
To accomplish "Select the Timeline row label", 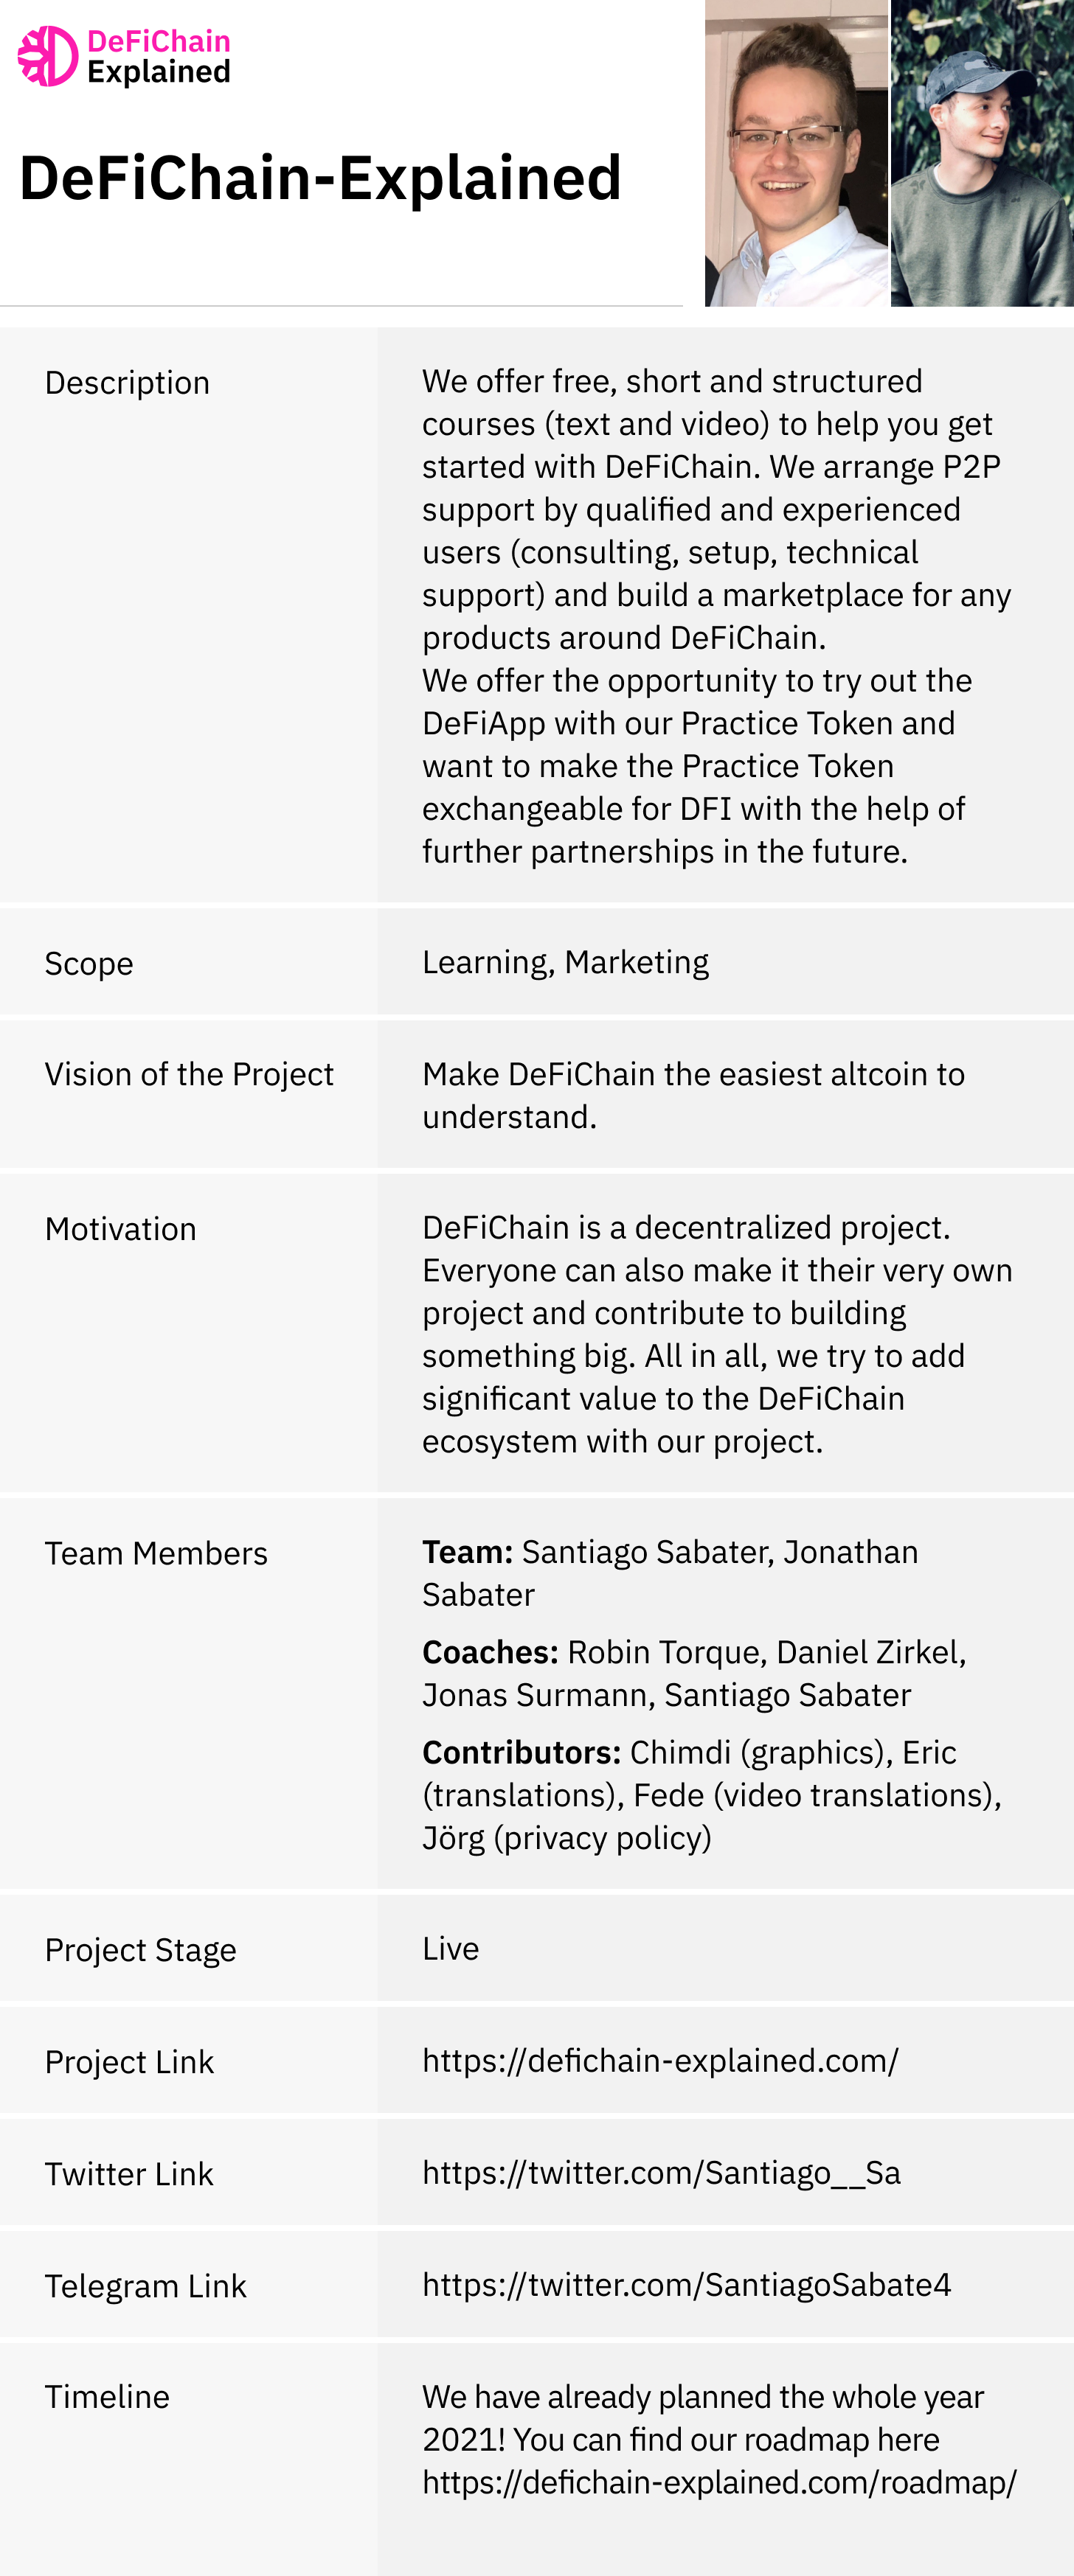I will coord(107,2397).
